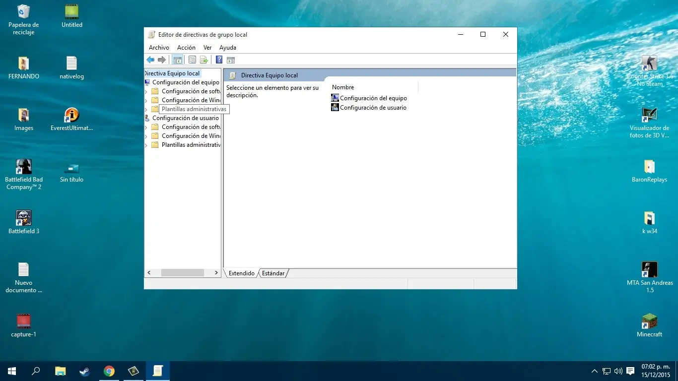
Task: Click the Forward arrow in the toolbar
Action: [x=161, y=60]
